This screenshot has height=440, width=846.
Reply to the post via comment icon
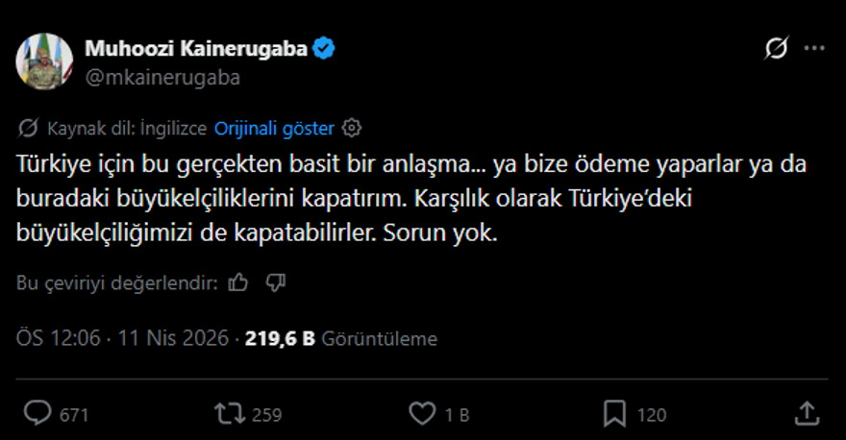[38, 414]
